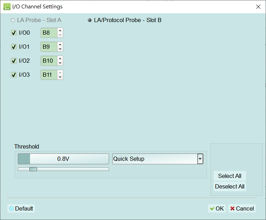Screen dimensions: 266x220
Task: Decrement I/O0 channel with down arrow
Action: point(60,35)
